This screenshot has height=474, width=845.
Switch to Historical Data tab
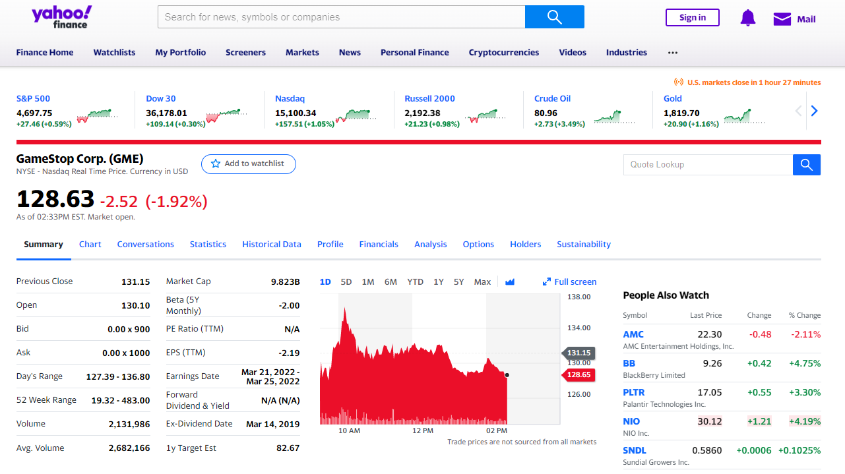tap(272, 245)
